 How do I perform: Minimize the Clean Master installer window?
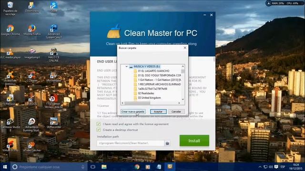(204, 15)
